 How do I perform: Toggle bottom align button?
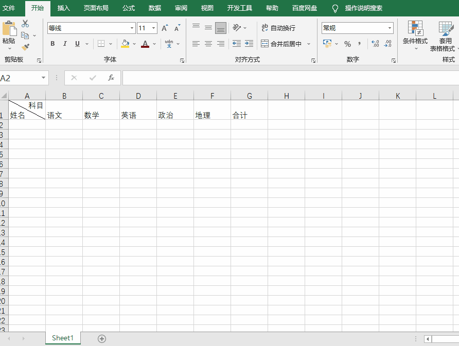221,28
